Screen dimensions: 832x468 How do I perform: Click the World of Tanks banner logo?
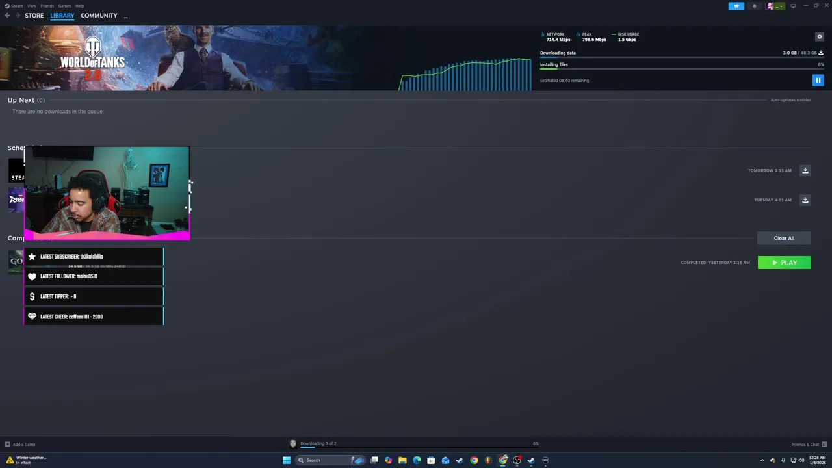(x=92, y=58)
